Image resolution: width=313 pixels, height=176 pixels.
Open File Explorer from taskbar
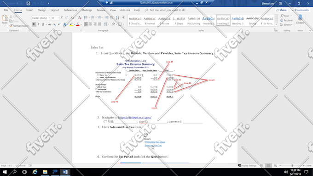click(45, 172)
